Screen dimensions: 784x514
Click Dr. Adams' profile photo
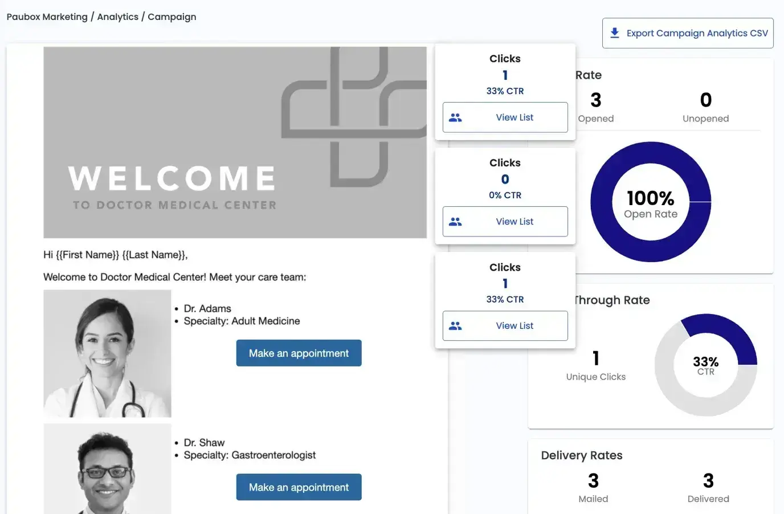(x=107, y=353)
